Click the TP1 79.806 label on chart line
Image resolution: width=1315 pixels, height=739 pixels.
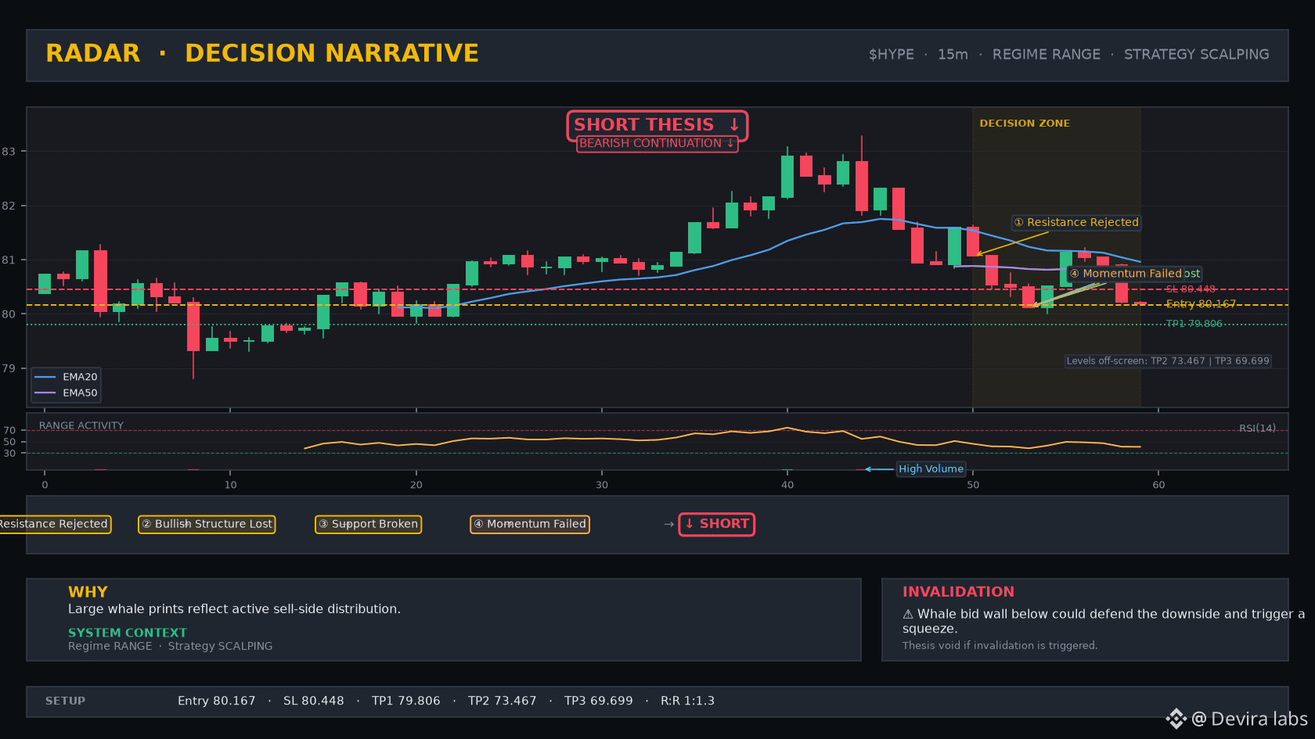click(x=1194, y=324)
